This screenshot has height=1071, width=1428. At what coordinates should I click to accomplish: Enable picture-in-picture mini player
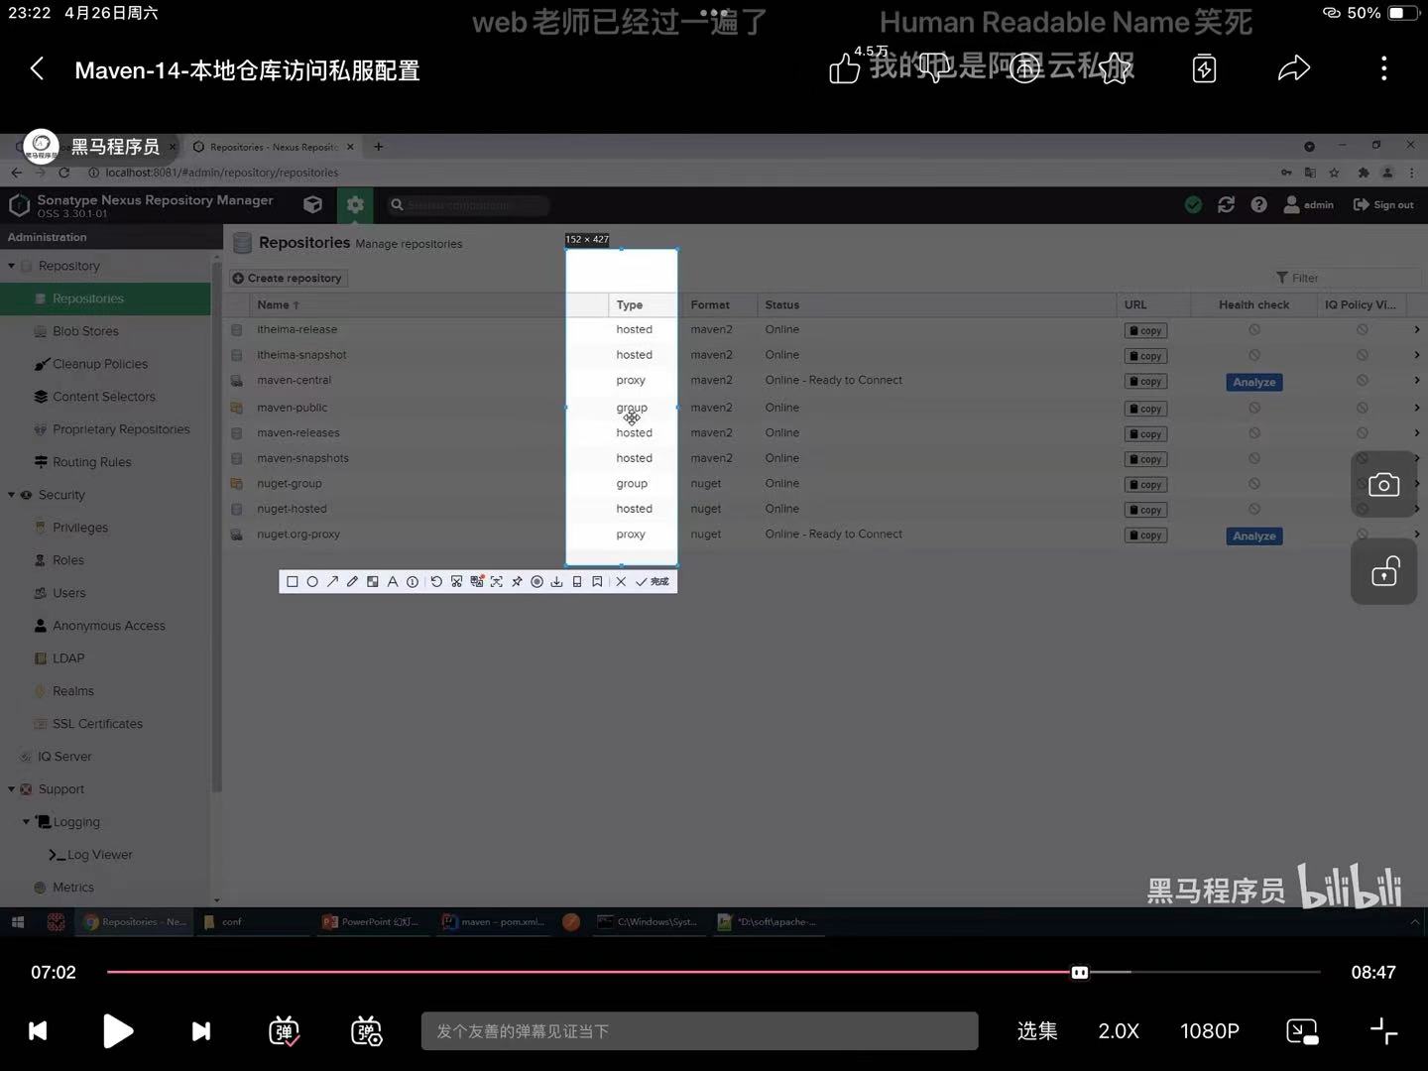pos(1302,1031)
